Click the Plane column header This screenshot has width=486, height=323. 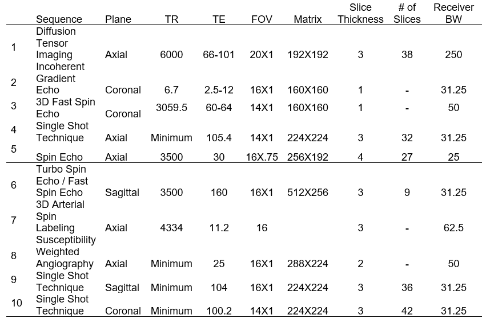pos(118,19)
